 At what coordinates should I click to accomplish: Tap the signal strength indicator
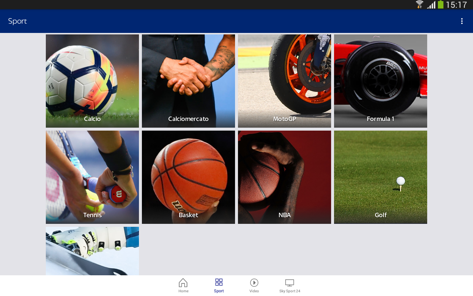click(431, 5)
